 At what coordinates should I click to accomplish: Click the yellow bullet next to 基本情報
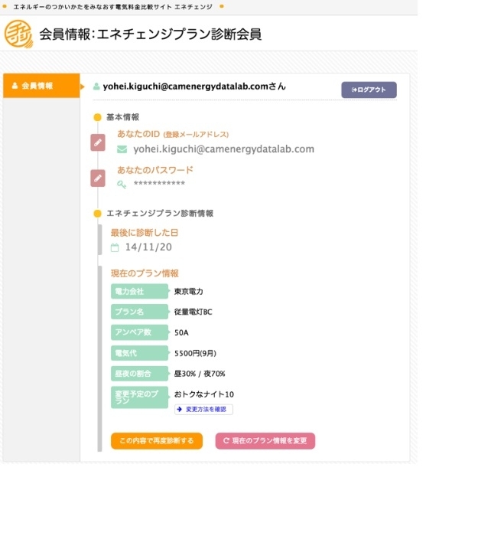(97, 117)
